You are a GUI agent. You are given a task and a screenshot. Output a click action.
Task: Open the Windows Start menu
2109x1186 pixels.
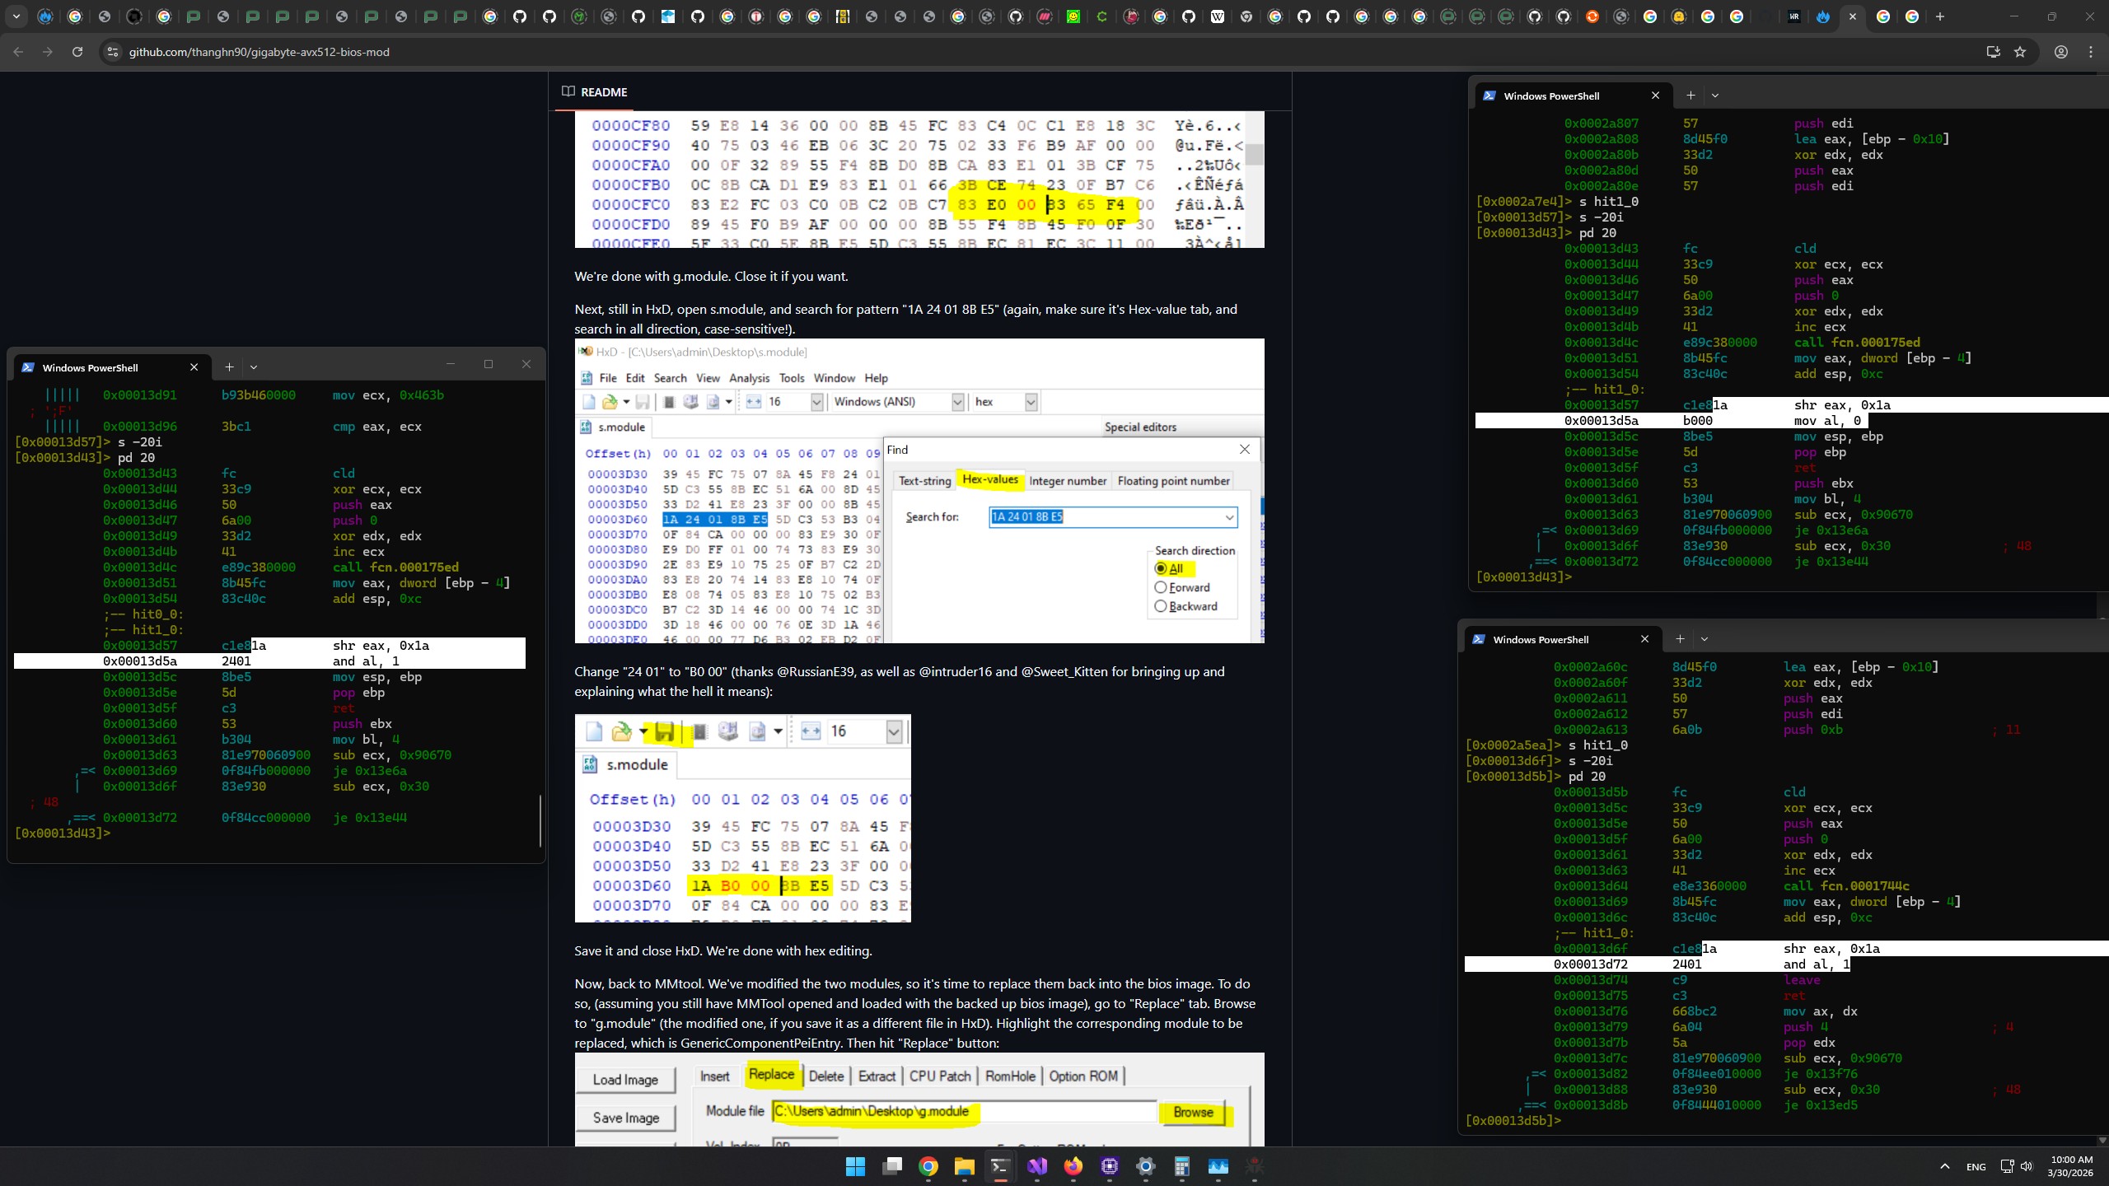[855, 1166]
